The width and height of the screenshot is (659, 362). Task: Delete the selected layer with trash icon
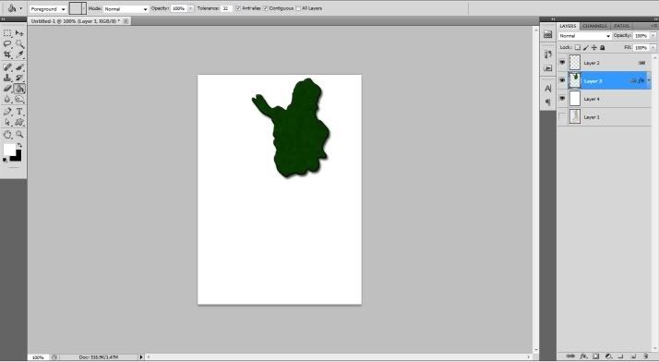pyautogui.click(x=645, y=356)
